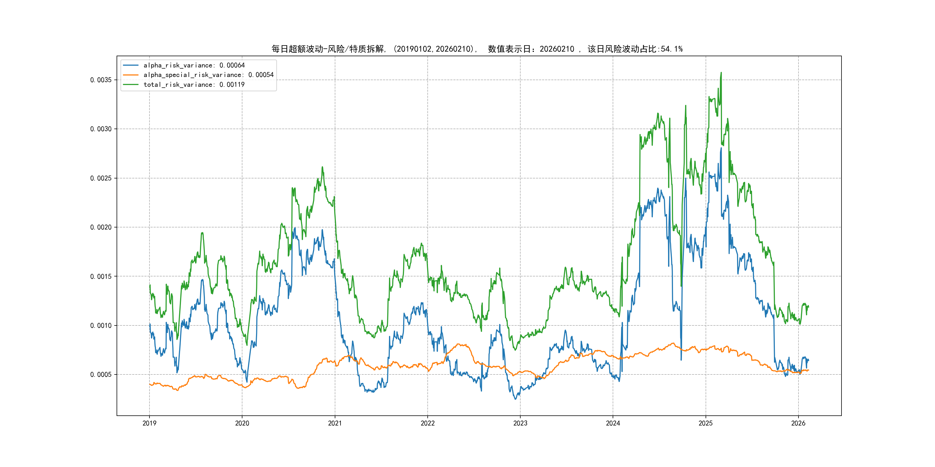Click the 0.0035 y-axis tick label
The height and width of the screenshot is (467, 935).
[101, 80]
